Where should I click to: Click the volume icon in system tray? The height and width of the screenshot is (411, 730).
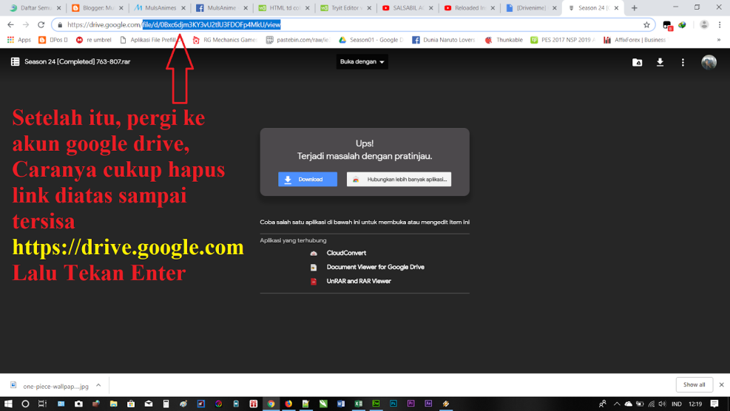662,404
